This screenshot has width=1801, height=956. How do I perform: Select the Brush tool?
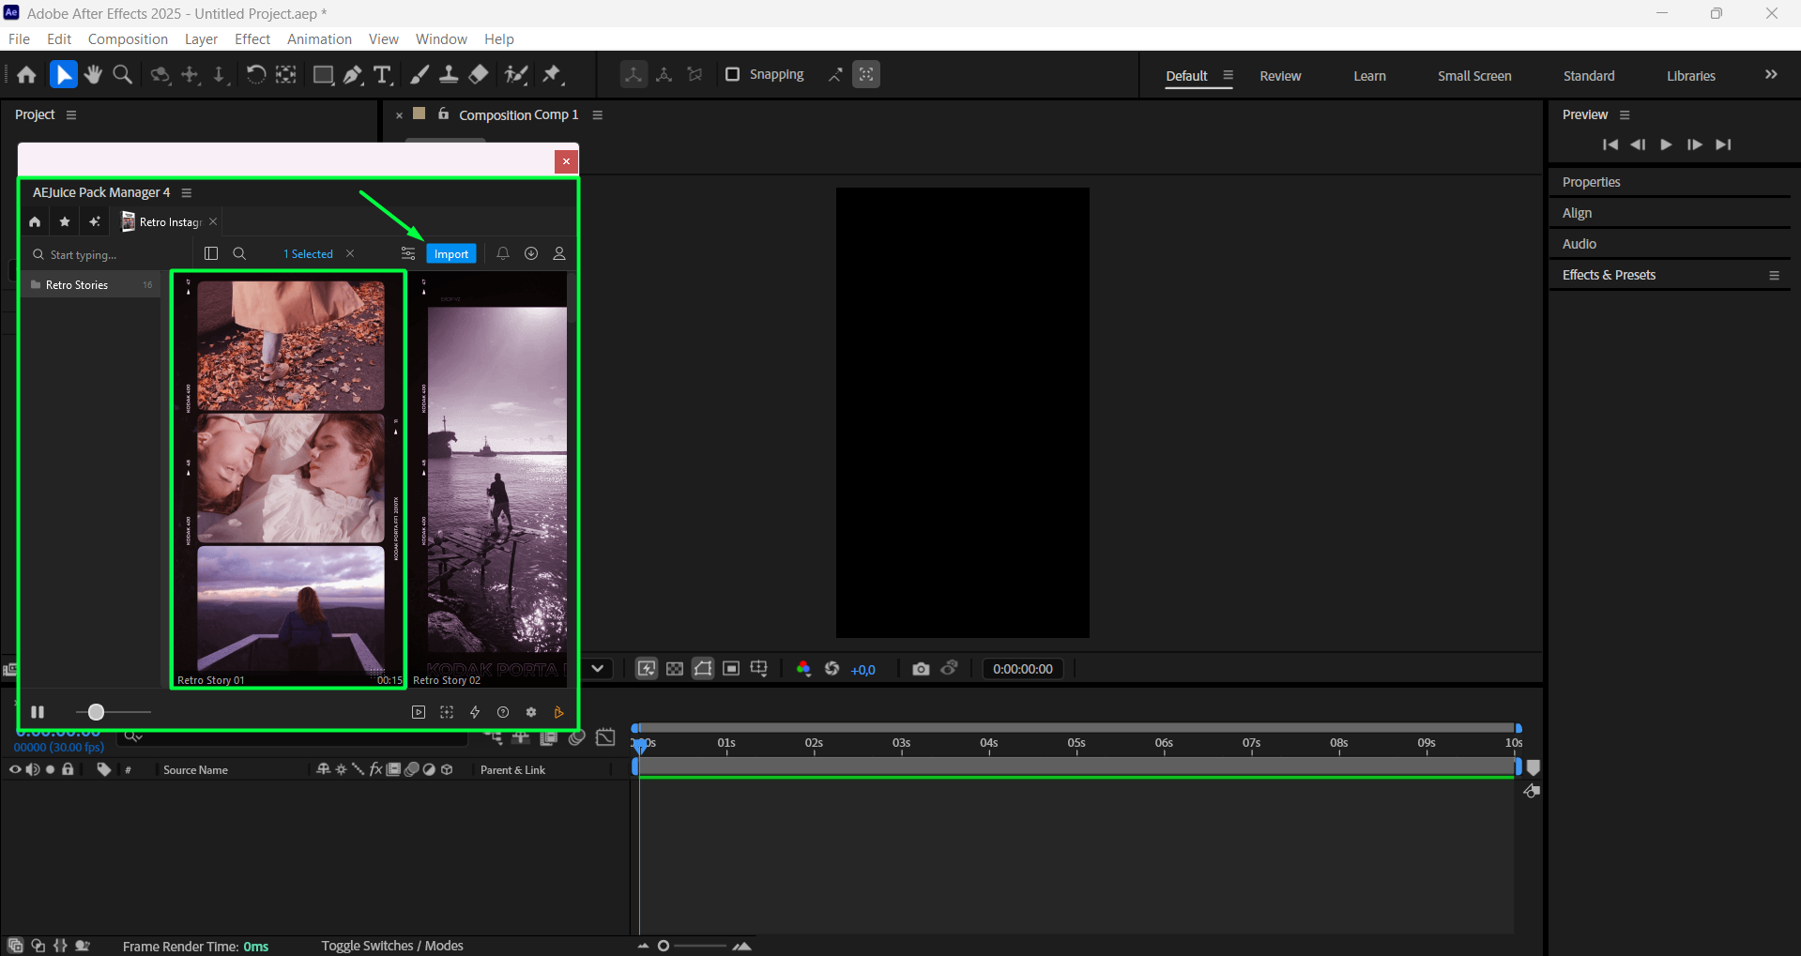click(x=420, y=75)
